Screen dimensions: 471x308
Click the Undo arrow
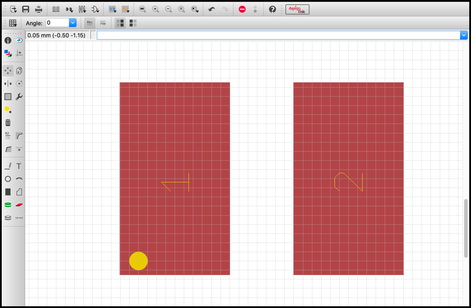click(x=212, y=9)
